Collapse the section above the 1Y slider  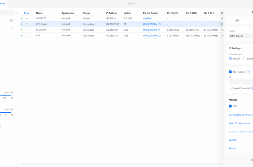point(12,105)
